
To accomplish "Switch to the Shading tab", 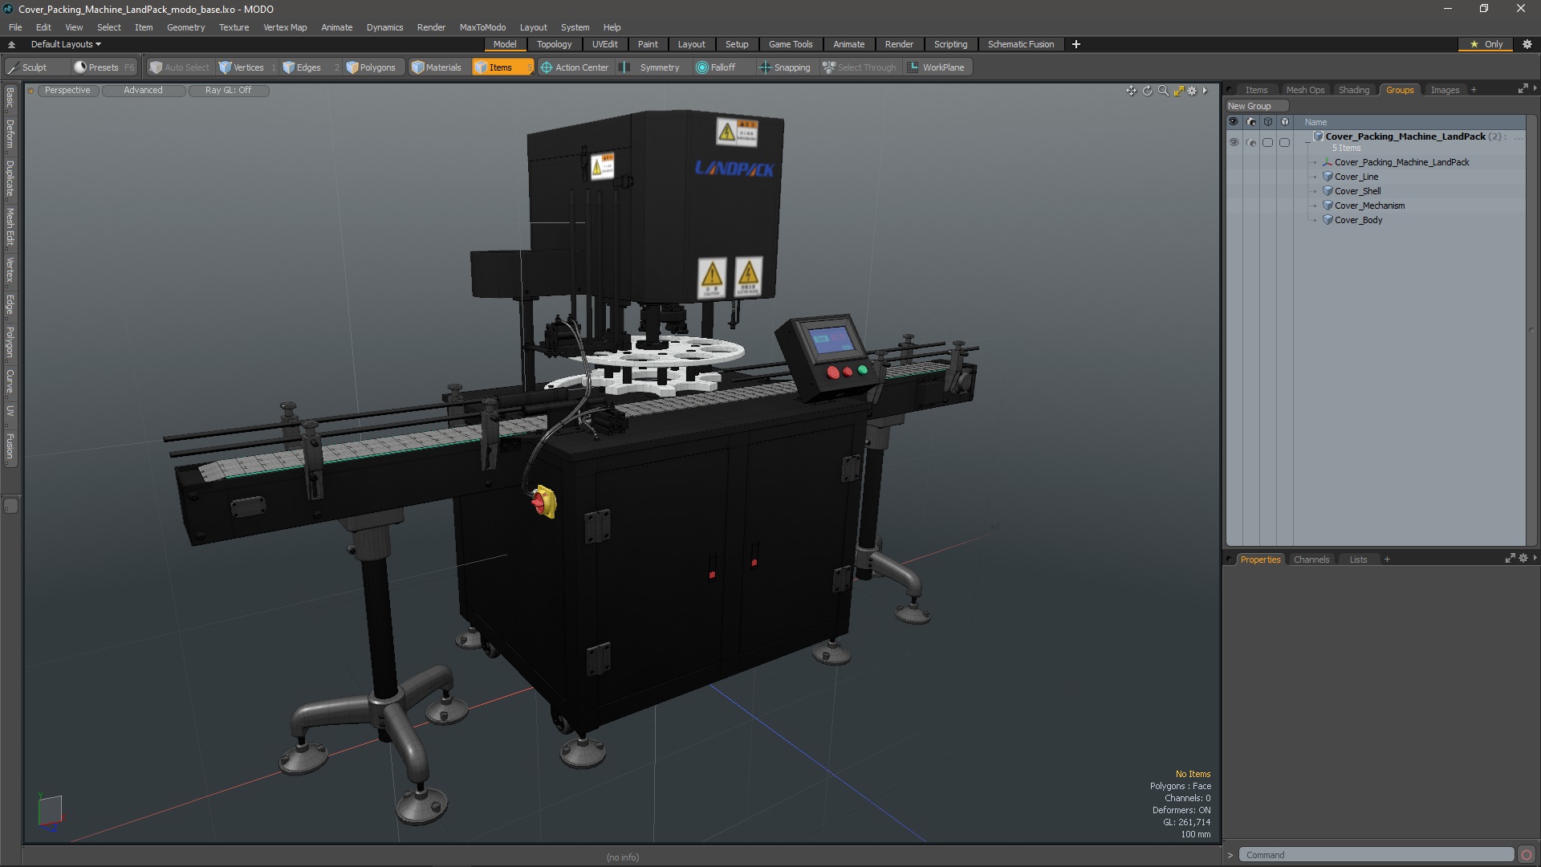I will pos(1353,90).
